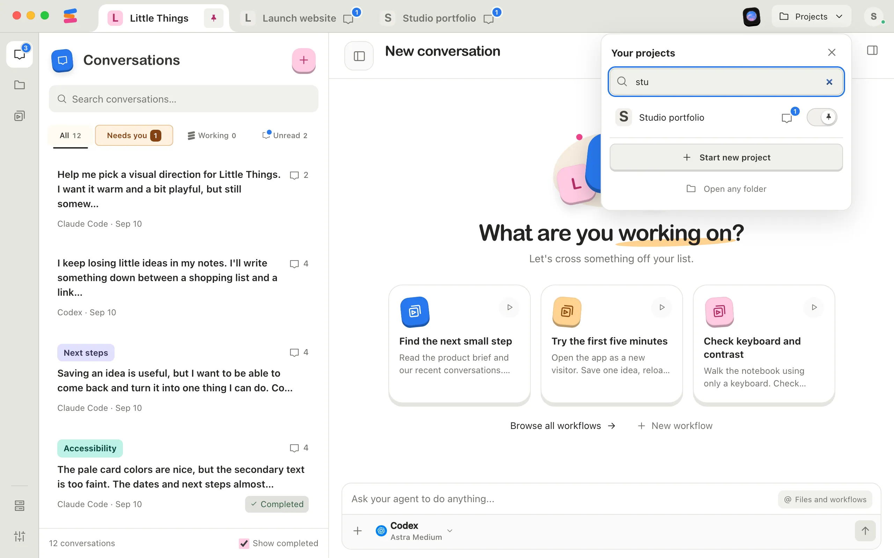894x558 pixels.
Task: Open the colorful orb app icon
Action: click(752, 17)
